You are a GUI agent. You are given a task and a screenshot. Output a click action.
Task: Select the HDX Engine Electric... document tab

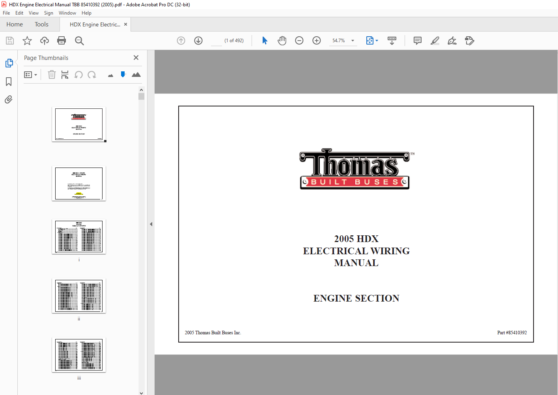coord(95,24)
